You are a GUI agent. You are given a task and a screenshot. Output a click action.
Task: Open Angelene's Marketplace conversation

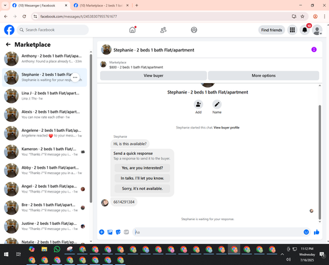coord(45,133)
